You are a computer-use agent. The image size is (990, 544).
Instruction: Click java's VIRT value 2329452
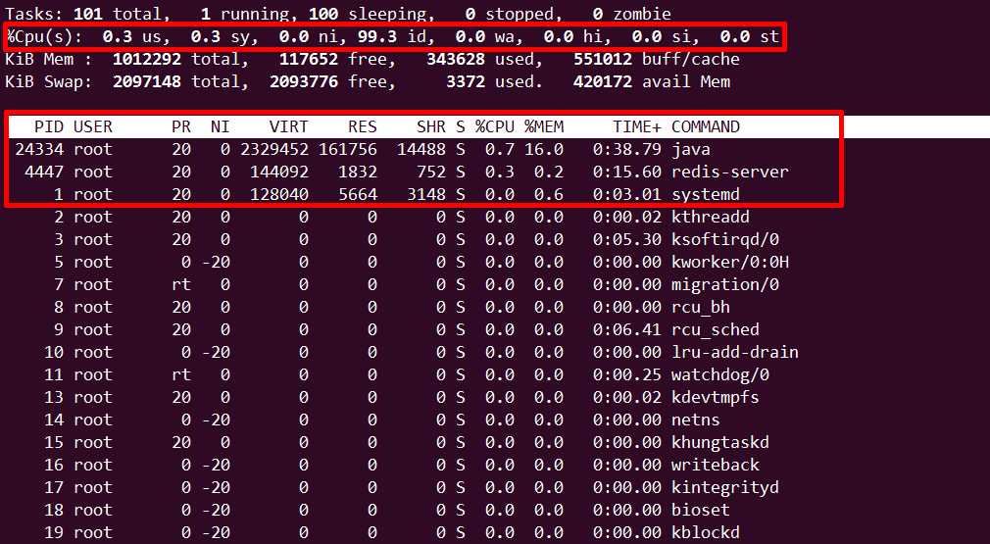pyautogui.click(x=274, y=150)
